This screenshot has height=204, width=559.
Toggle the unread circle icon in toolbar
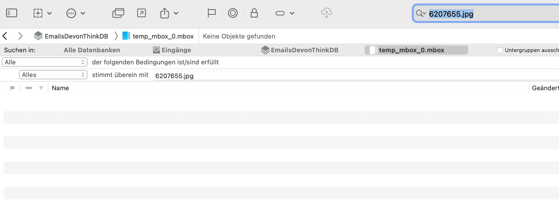233,13
